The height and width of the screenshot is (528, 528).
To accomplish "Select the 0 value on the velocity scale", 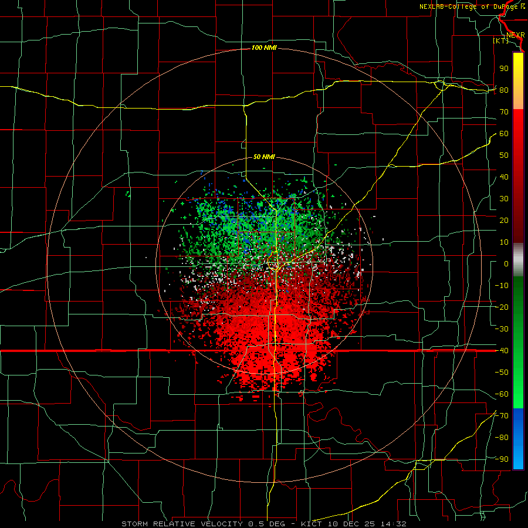I will (506, 264).
